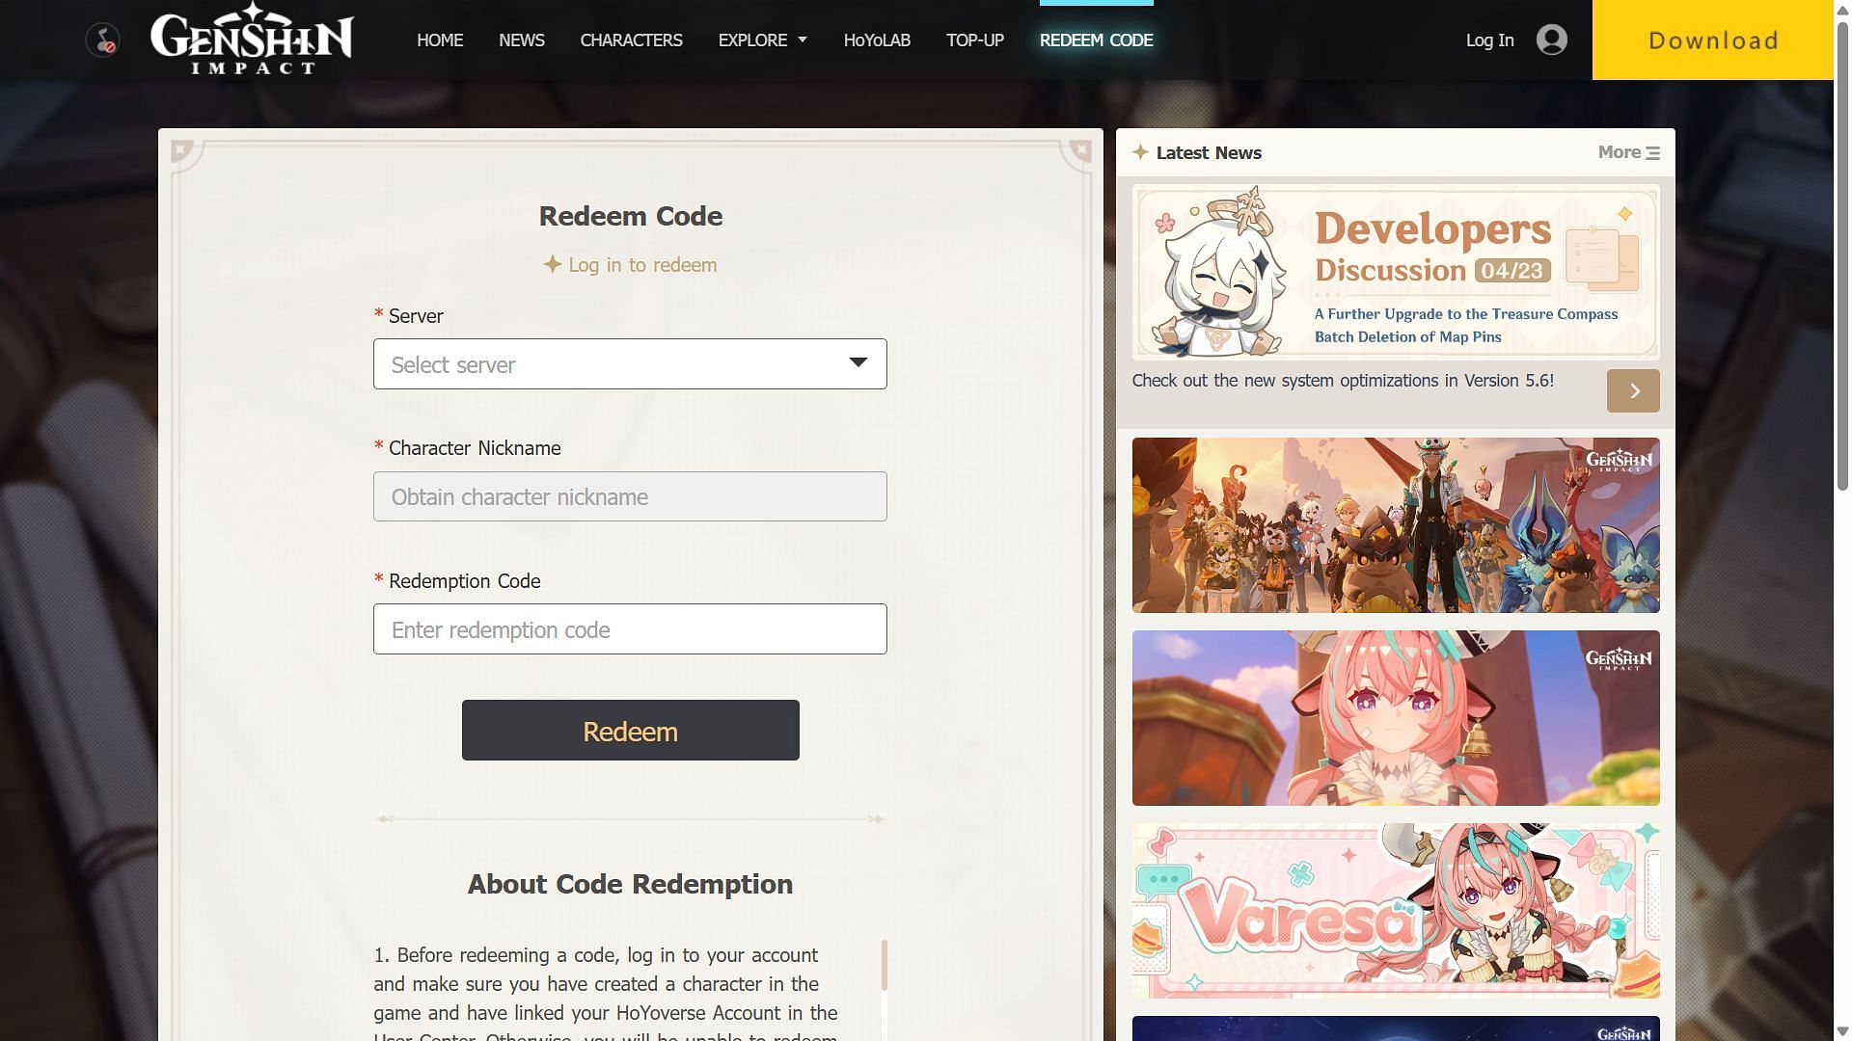Click the Genshin Impact logo
1852x1041 pixels.
point(252,39)
